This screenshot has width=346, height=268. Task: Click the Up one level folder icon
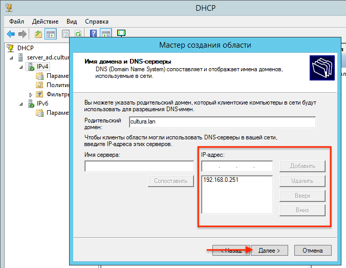point(38,34)
